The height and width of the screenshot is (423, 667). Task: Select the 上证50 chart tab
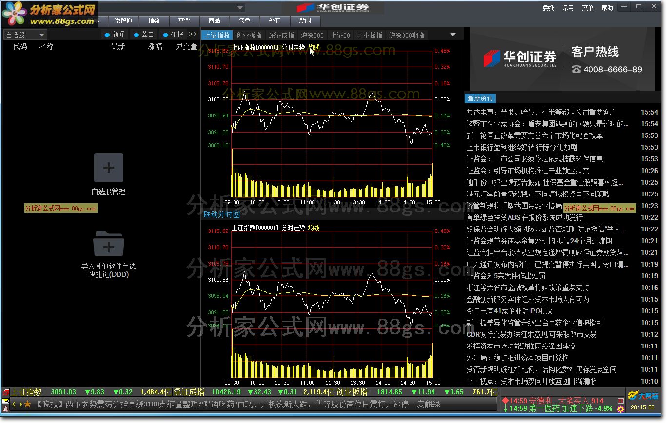click(x=340, y=35)
